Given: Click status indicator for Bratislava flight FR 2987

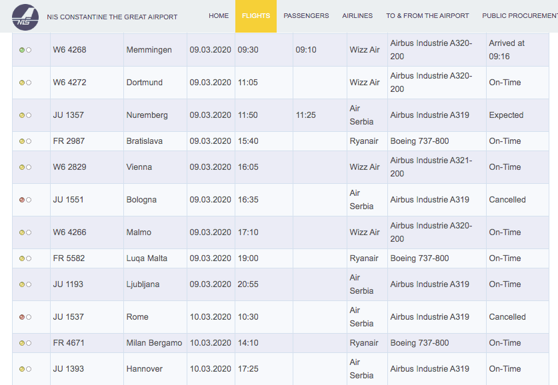Looking at the screenshot, I should pyautogui.click(x=22, y=141).
